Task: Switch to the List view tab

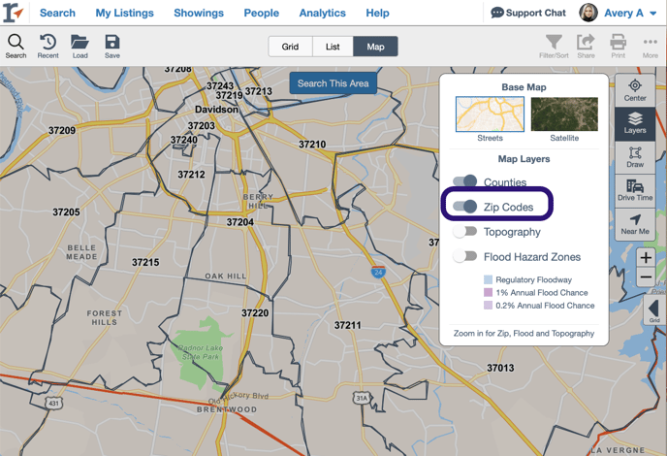Action: [x=333, y=47]
